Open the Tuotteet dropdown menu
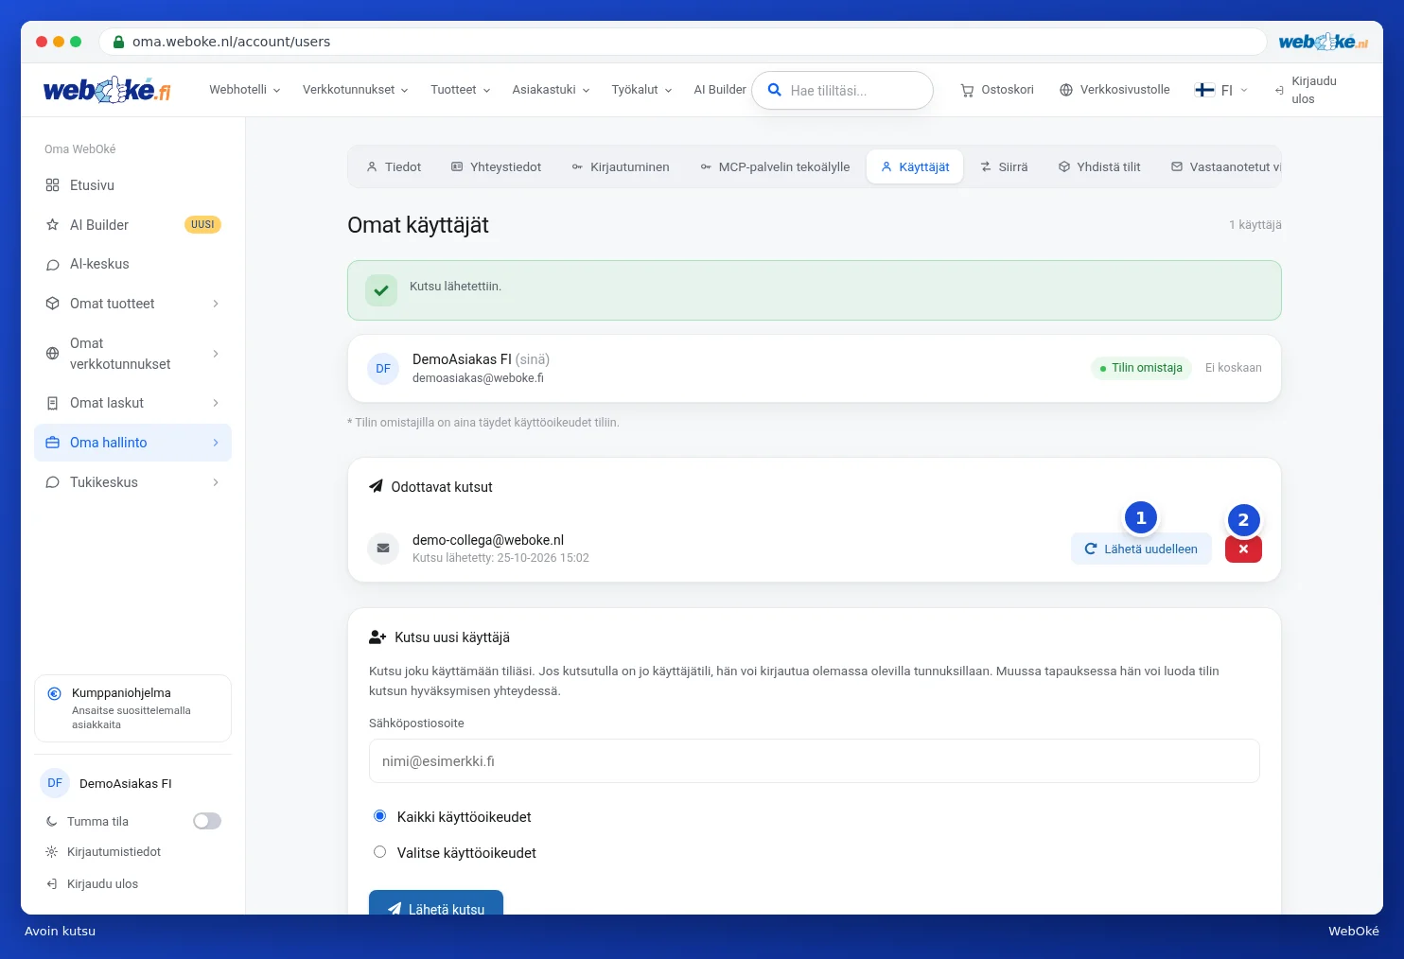Image resolution: width=1404 pixels, height=959 pixels. [x=461, y=90]
